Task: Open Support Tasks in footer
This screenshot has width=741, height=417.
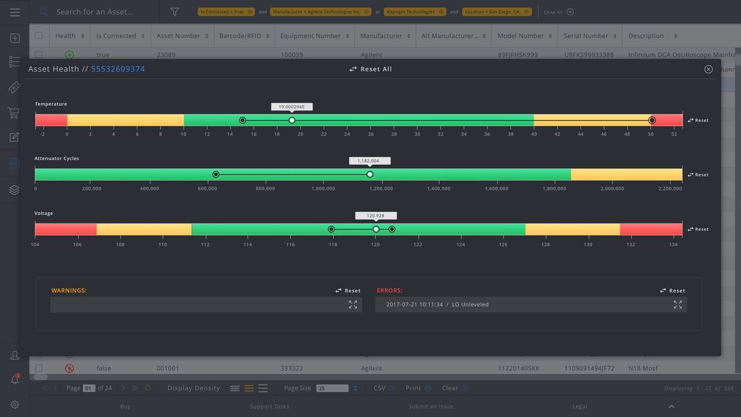Action: [x=269, y=406]
